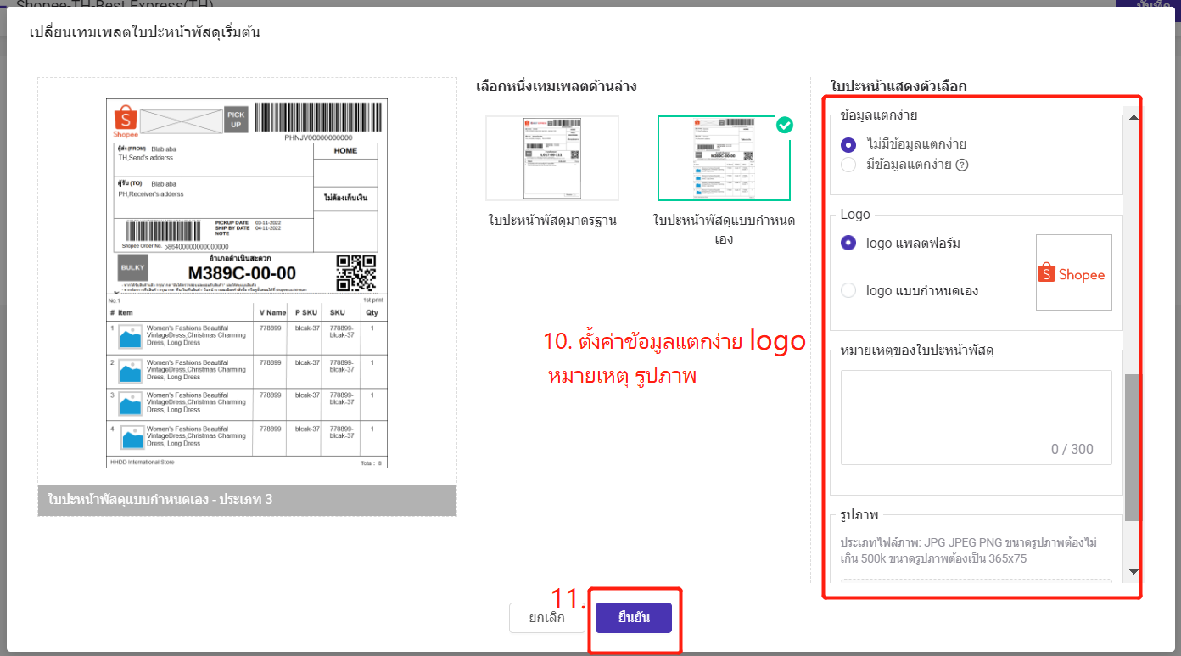Click the QR code in the label preview

point(355,272)
